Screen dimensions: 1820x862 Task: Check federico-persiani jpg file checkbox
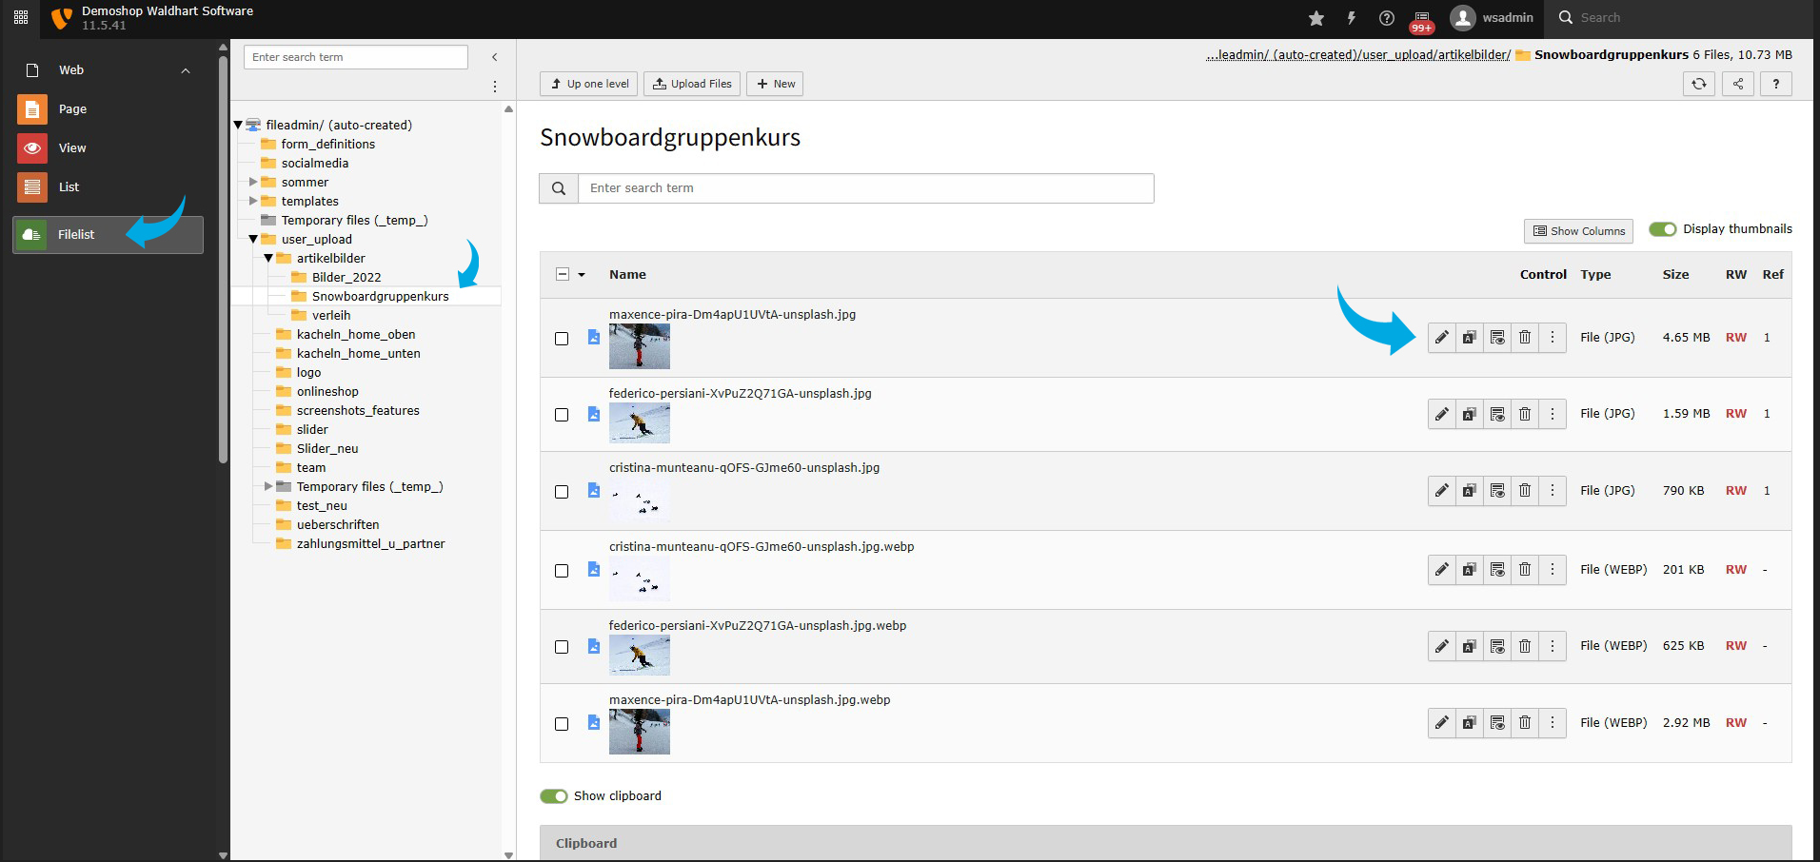click(562, 415)
